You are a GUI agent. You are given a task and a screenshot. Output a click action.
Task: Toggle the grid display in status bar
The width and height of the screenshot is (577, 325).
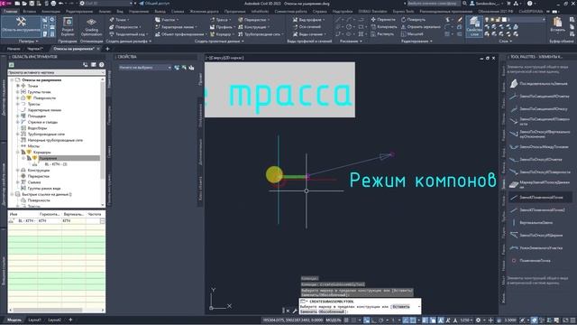[x=346, y=320]
